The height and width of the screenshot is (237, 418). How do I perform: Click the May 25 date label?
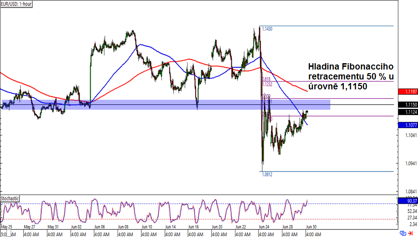coord(6,227)
